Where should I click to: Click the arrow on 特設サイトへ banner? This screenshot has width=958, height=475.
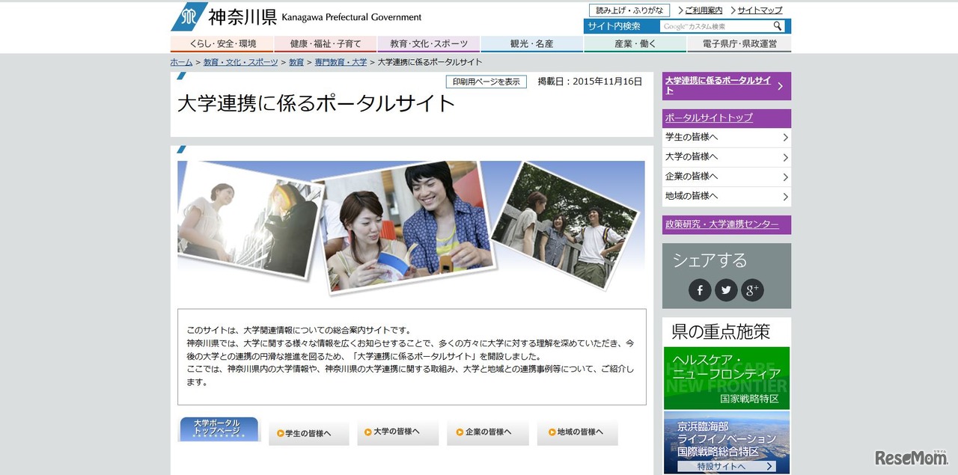pyautogui.click(x=768, y=465)
